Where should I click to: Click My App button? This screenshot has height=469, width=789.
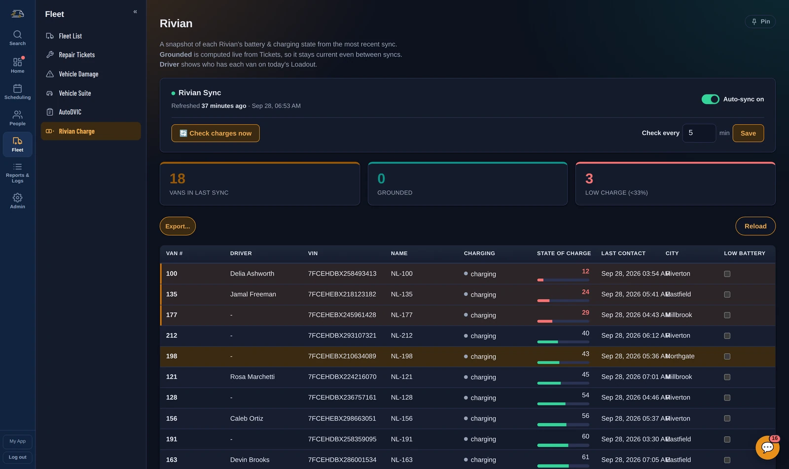17,441
